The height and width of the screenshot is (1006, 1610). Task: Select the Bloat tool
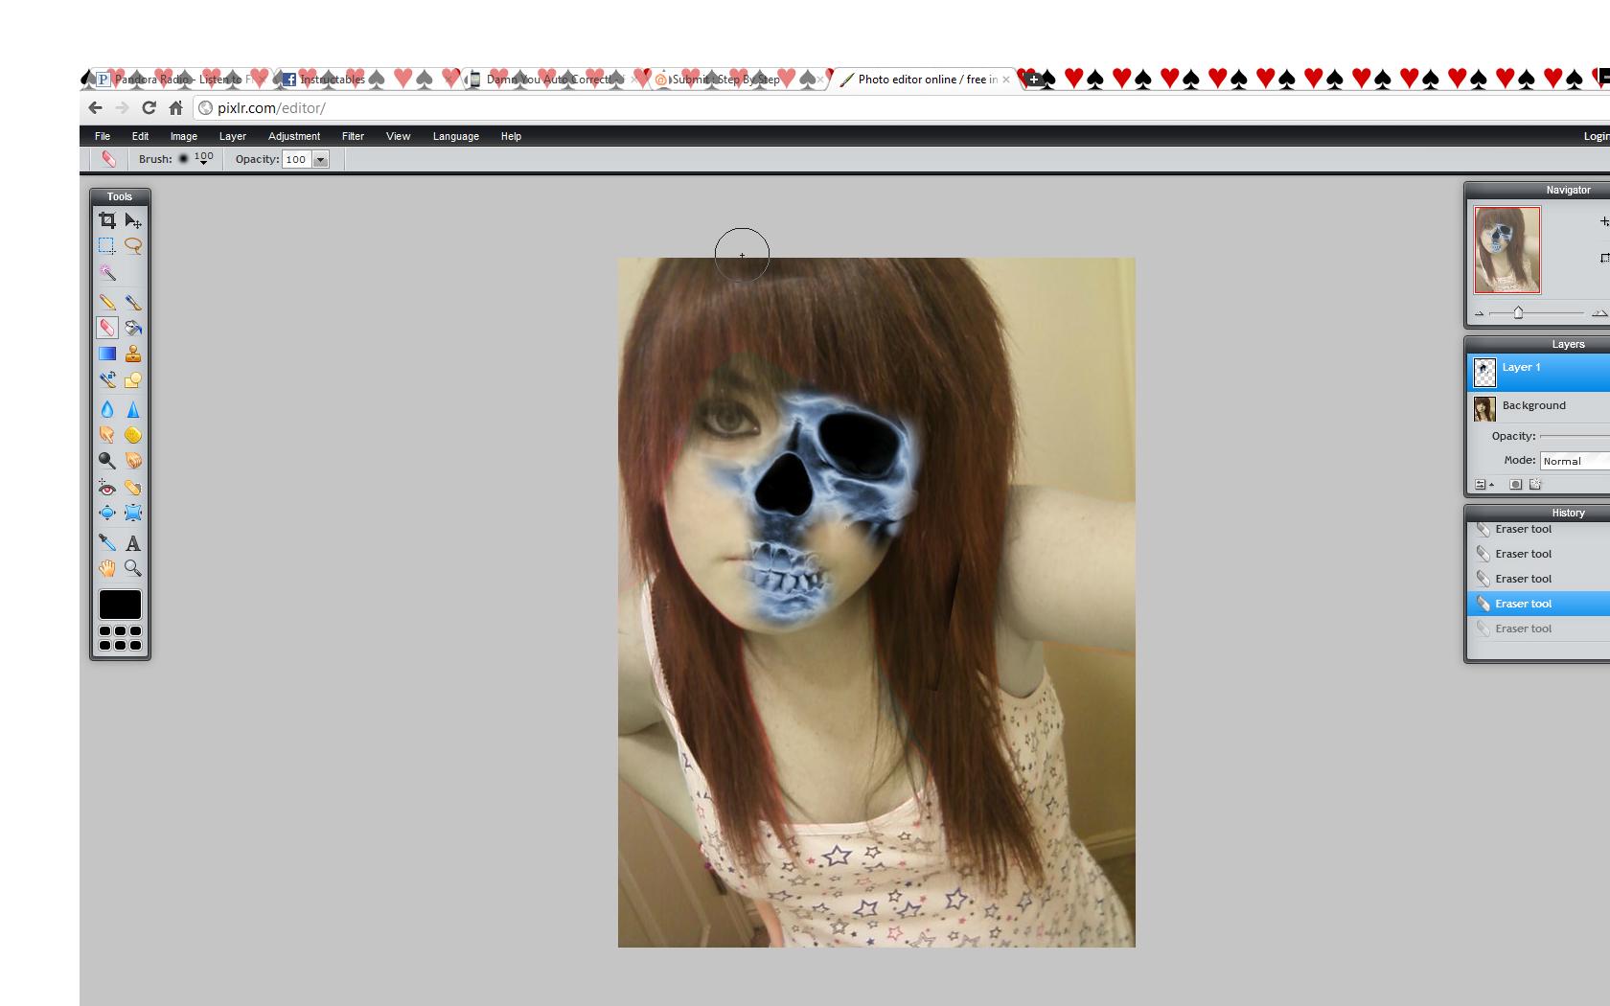click(x=107, y=514)
